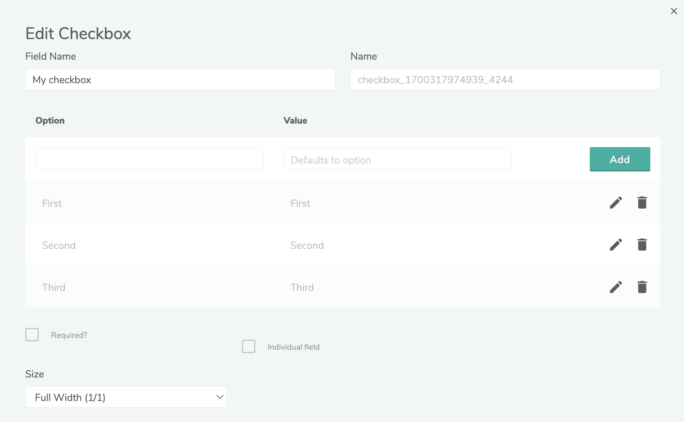Edit the First option row
This screenshot has height=422, width=684.
(616, 203)
